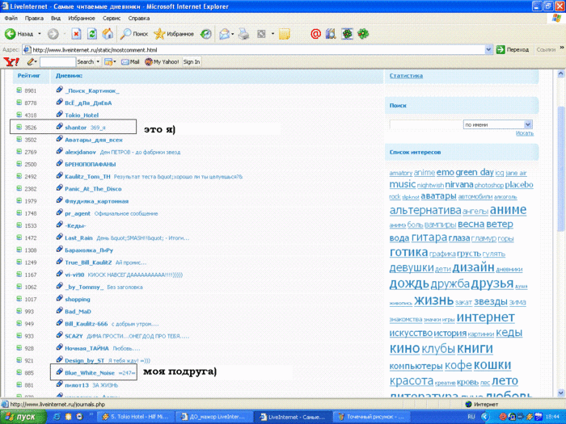
Task: Click the 'дождь' interest tag
Action: (x=409, y=283)
